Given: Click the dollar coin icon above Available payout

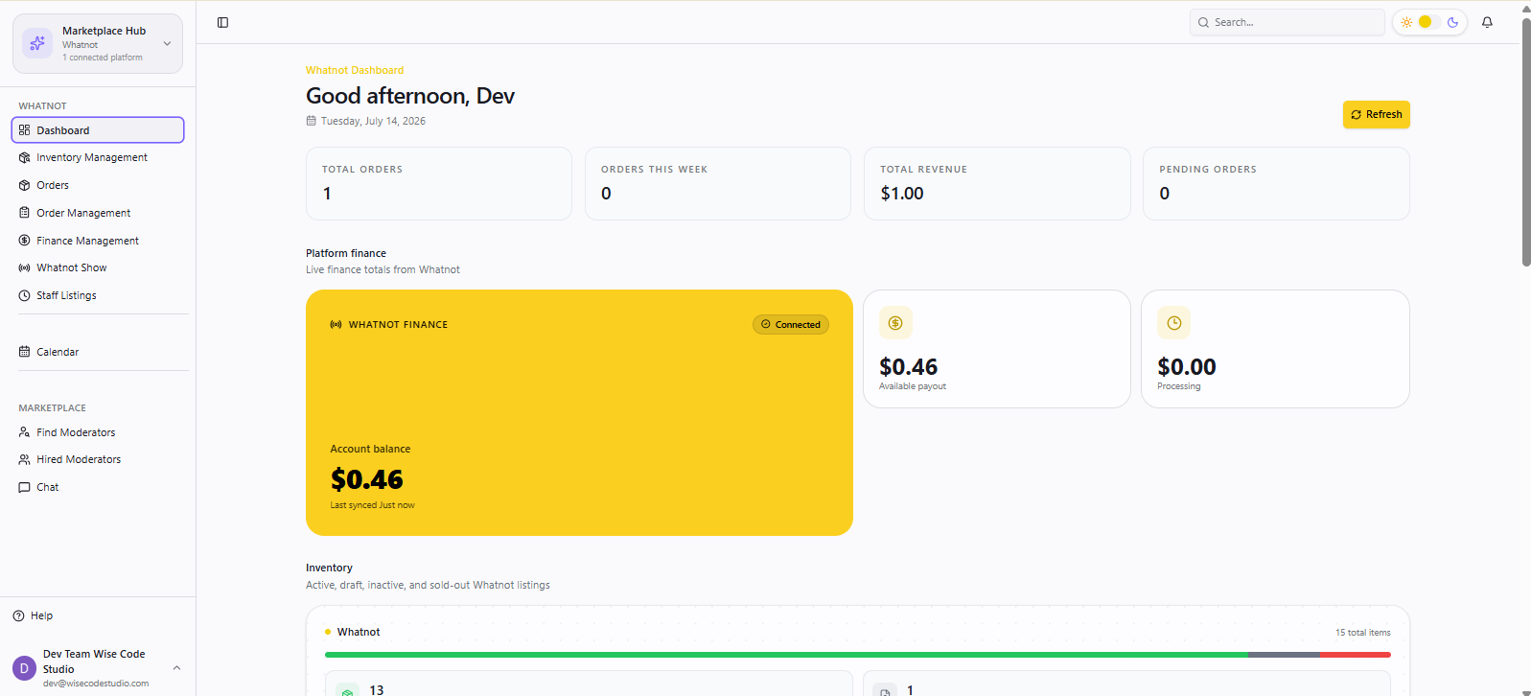Looking at the screenshot, I should pyautogui.click(x=895, y=323).
